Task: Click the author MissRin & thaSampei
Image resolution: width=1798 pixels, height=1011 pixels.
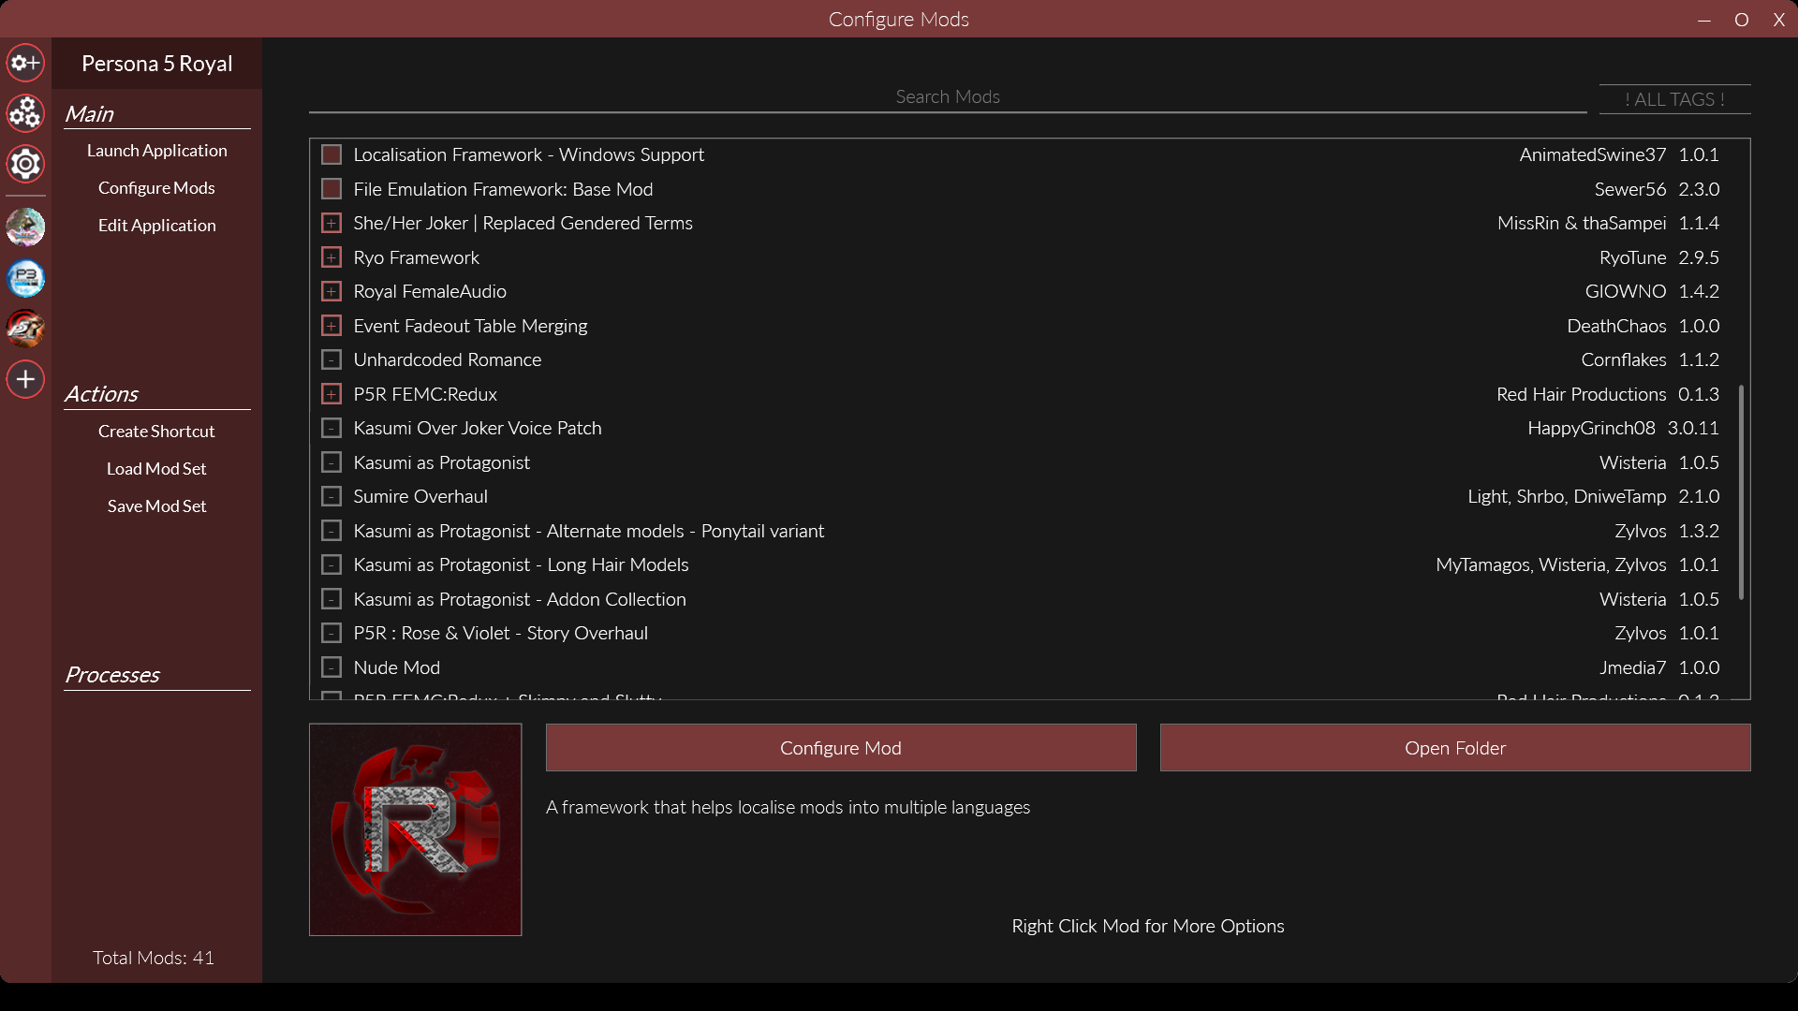Action: coord(1582,223)
